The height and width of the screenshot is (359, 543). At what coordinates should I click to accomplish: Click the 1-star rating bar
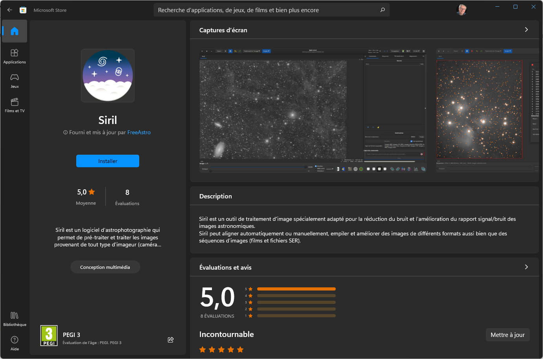coord(296,316)
